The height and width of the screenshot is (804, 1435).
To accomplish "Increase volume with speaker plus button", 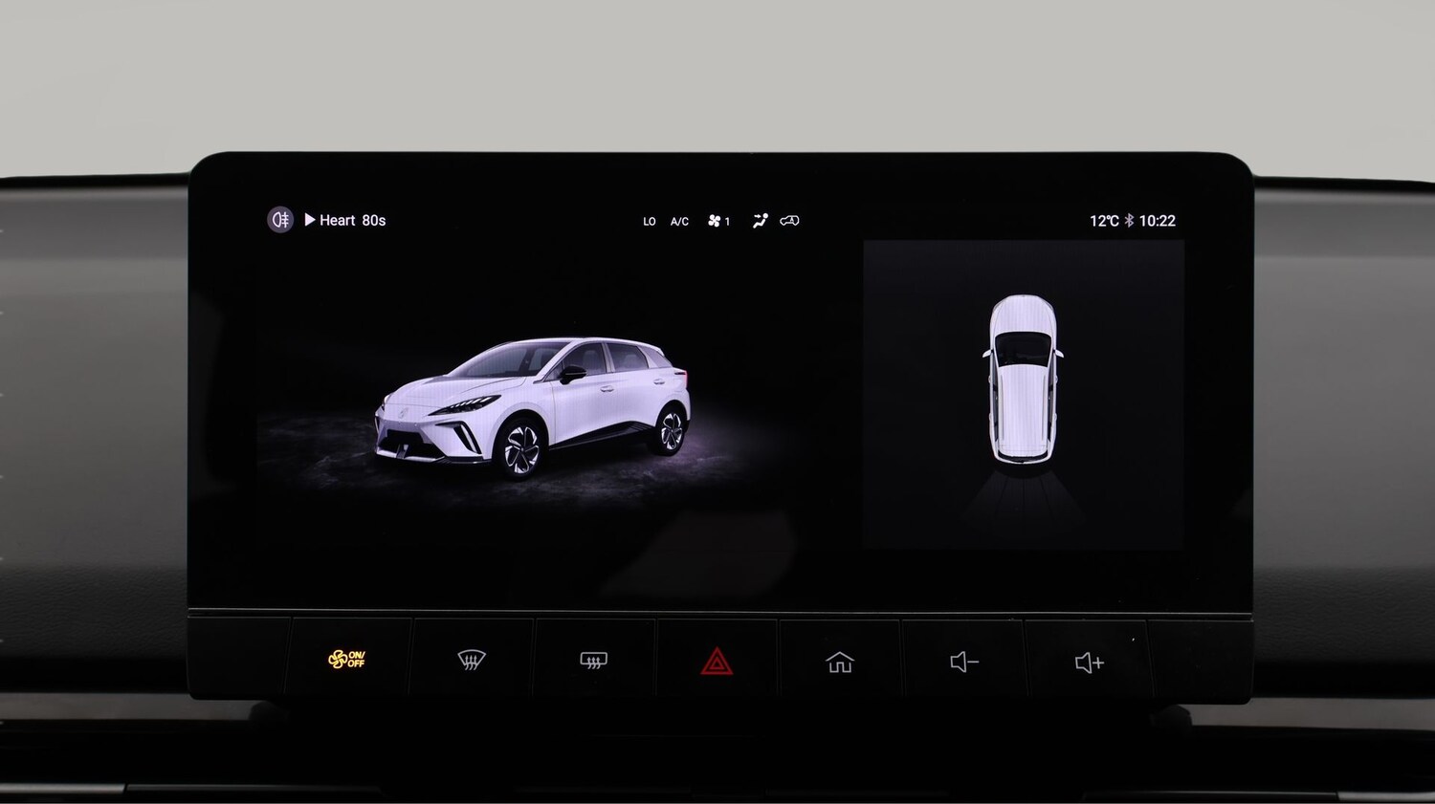I will coord(1089,662).
